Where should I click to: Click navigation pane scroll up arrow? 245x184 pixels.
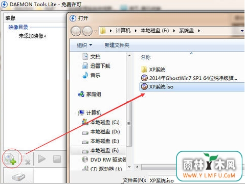click(x=129, y=56)
